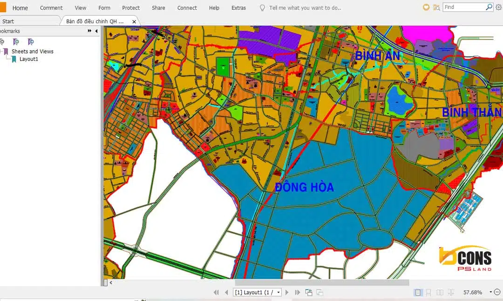
Task: Open the Connect ribbon tab
Action: click(187, 8)
